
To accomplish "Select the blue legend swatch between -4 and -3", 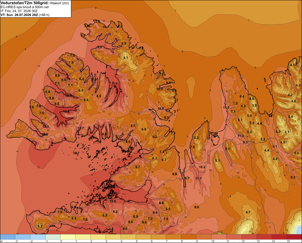I will coord(8,237).
